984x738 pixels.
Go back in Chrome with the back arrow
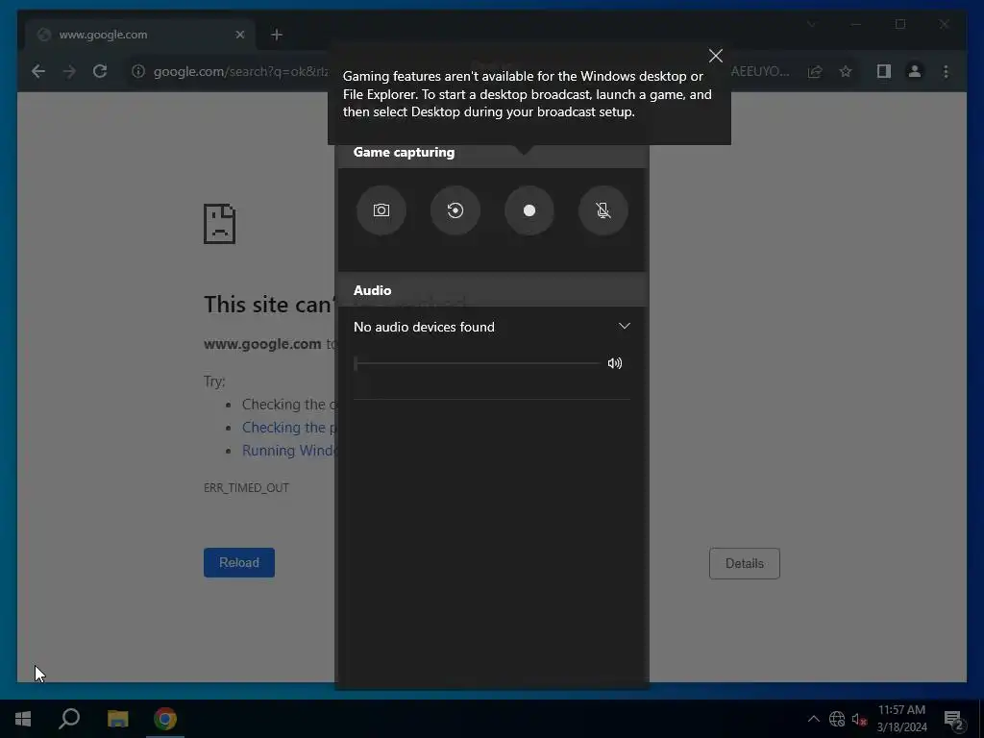pos(38,71)
